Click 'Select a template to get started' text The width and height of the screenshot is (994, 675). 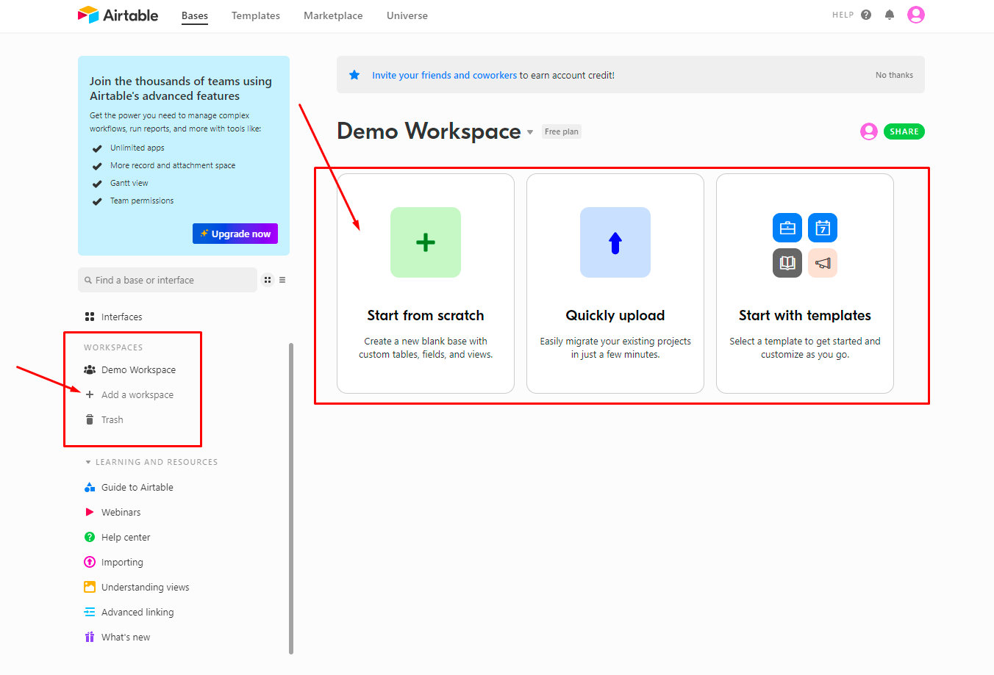(805, 347)
